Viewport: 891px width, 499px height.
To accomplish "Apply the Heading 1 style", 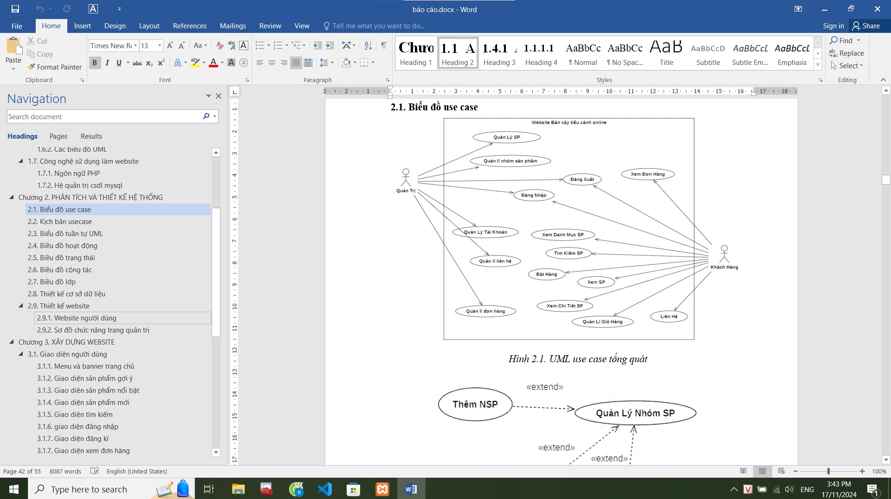I will [x=416, y=53].
